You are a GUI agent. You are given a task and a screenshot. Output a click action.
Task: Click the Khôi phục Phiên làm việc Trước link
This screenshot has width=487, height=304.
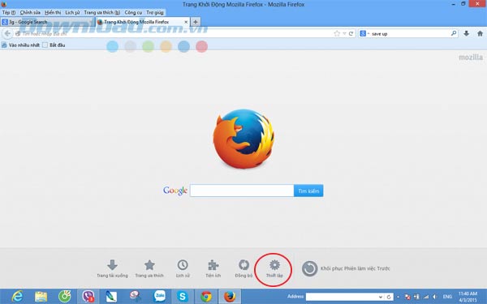[355, 268]
